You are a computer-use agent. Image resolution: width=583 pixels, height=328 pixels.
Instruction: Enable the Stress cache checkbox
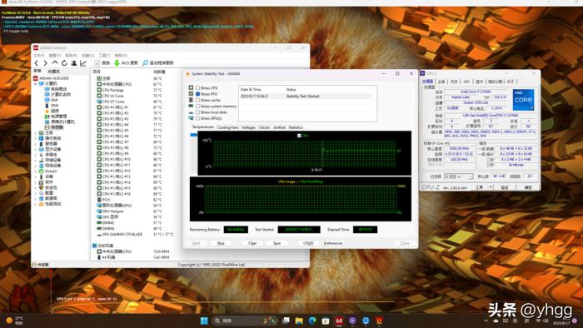click(198, 100)
